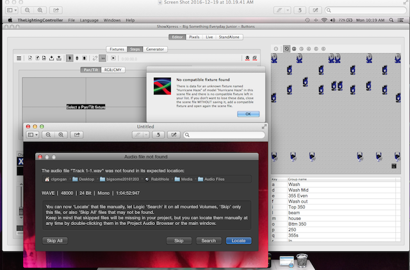
Task: Click the Audio Files folder in file path
Action: click(x=211, y=179)
